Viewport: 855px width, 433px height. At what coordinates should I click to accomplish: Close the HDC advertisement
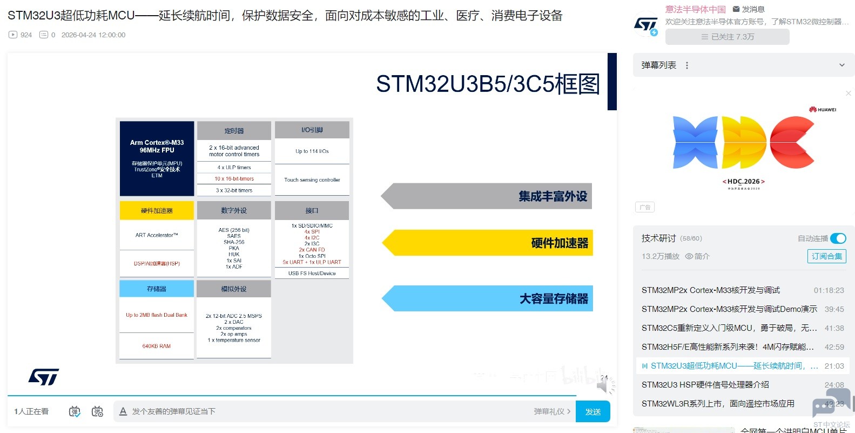pyautogui.click(x=849, y=94)
